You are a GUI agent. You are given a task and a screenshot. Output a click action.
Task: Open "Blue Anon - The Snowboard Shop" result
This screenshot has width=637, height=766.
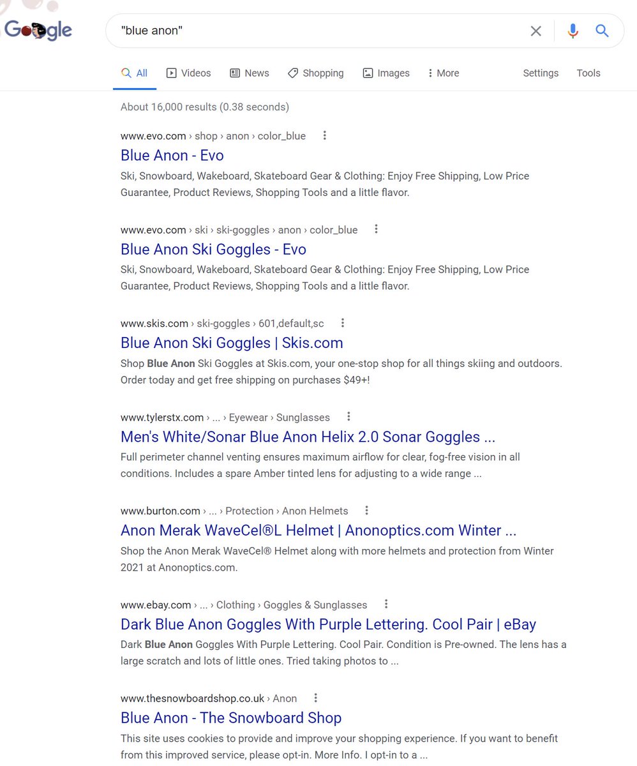(231, 718)
